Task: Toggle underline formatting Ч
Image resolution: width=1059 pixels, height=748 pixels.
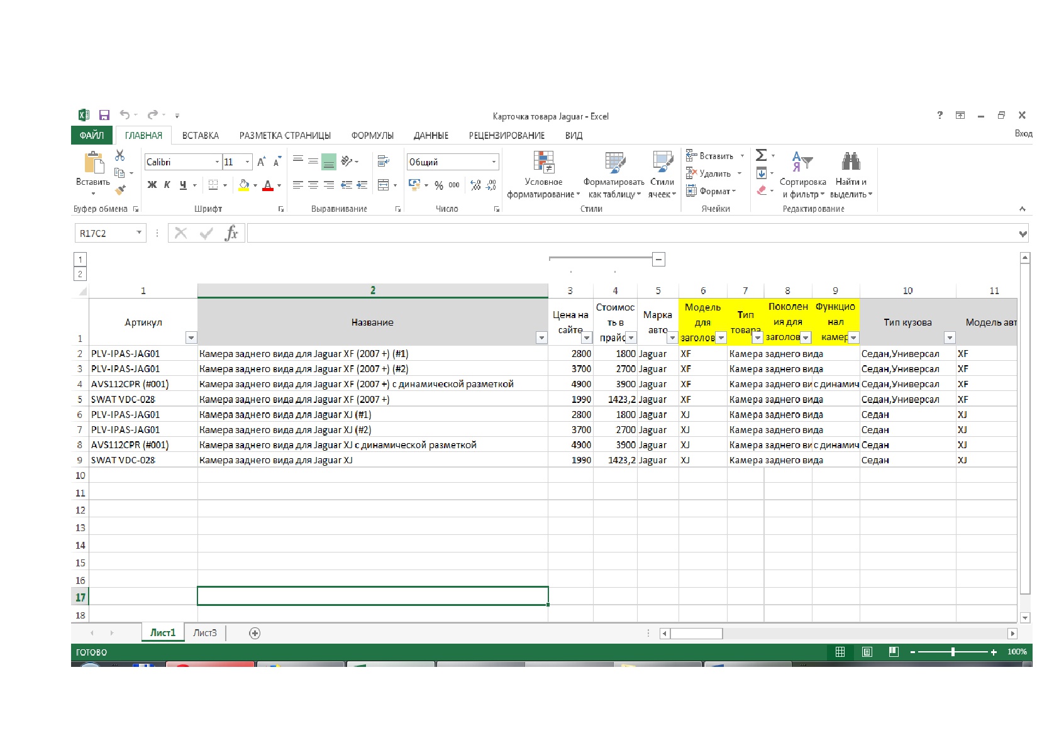Action: click(x=183, y=185)
